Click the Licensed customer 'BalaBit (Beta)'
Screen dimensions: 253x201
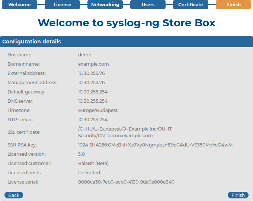pyautogui.click(x=93, y=164)
